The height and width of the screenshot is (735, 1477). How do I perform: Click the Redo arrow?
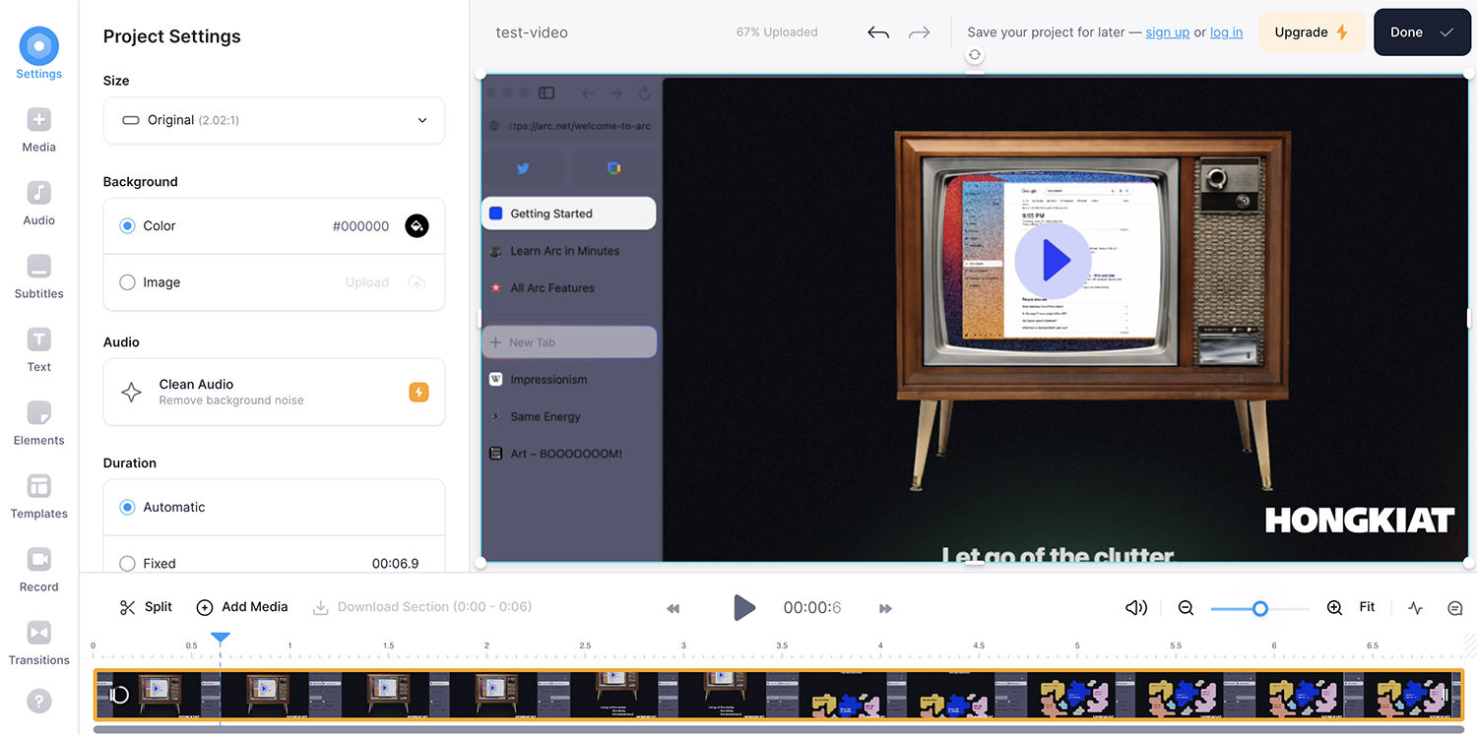(919, 32)
